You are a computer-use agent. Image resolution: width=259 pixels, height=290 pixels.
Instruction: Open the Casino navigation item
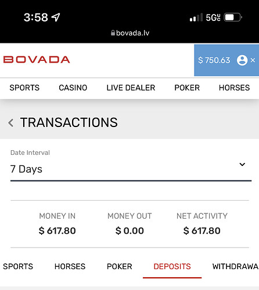click(x=73, y=88)
